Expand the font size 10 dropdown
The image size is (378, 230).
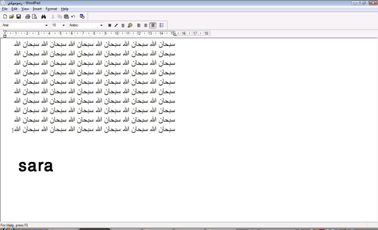(64, 25)
